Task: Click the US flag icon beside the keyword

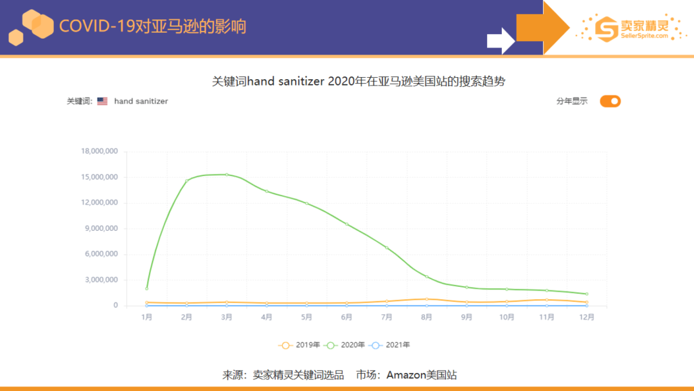Action: coord(102,102)
